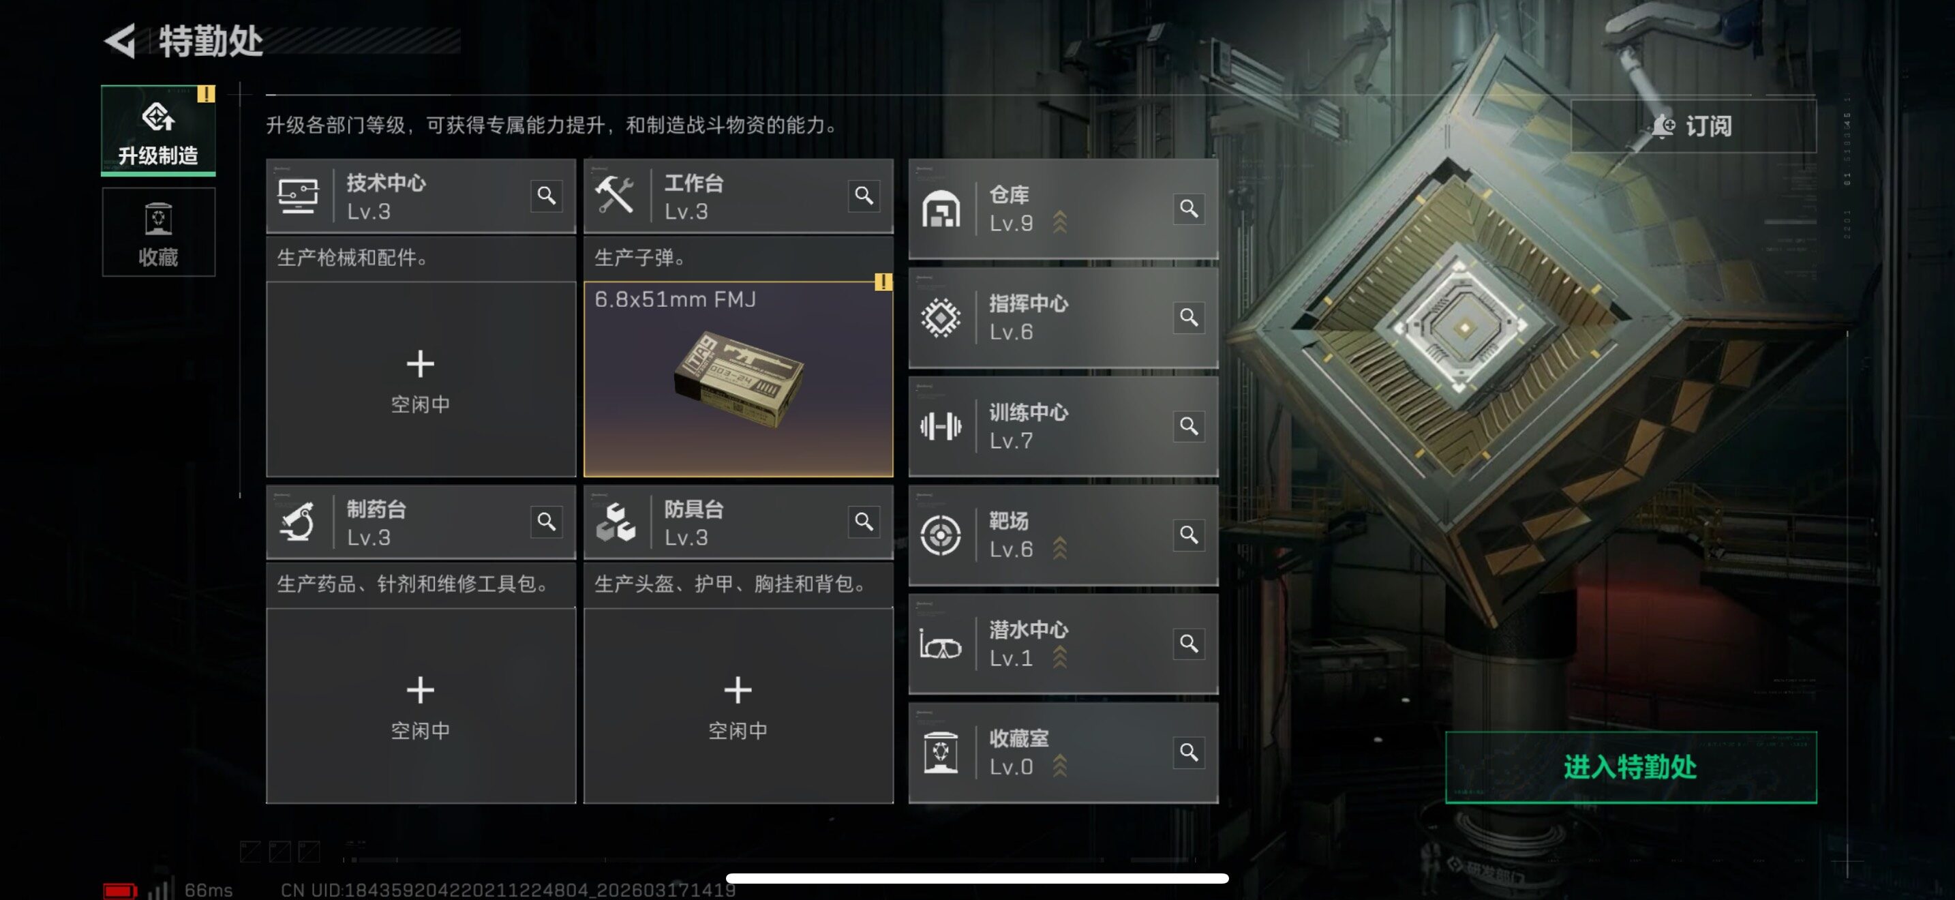Go back using the arrow beside 特勤处
This screenshot has height=900, width=1955.
tap(120, 41)
